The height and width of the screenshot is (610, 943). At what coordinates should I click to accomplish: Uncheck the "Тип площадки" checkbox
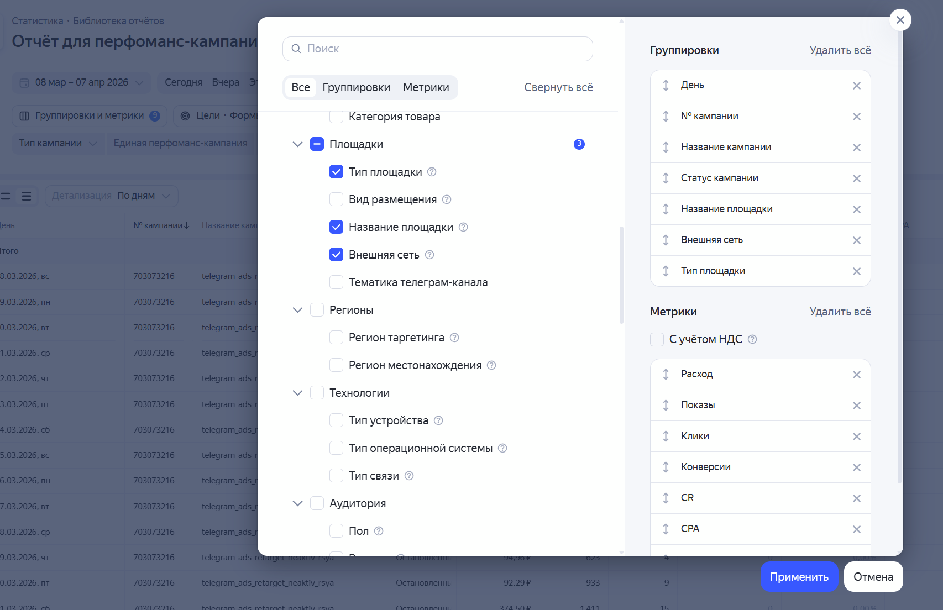(x=336, y=172)
